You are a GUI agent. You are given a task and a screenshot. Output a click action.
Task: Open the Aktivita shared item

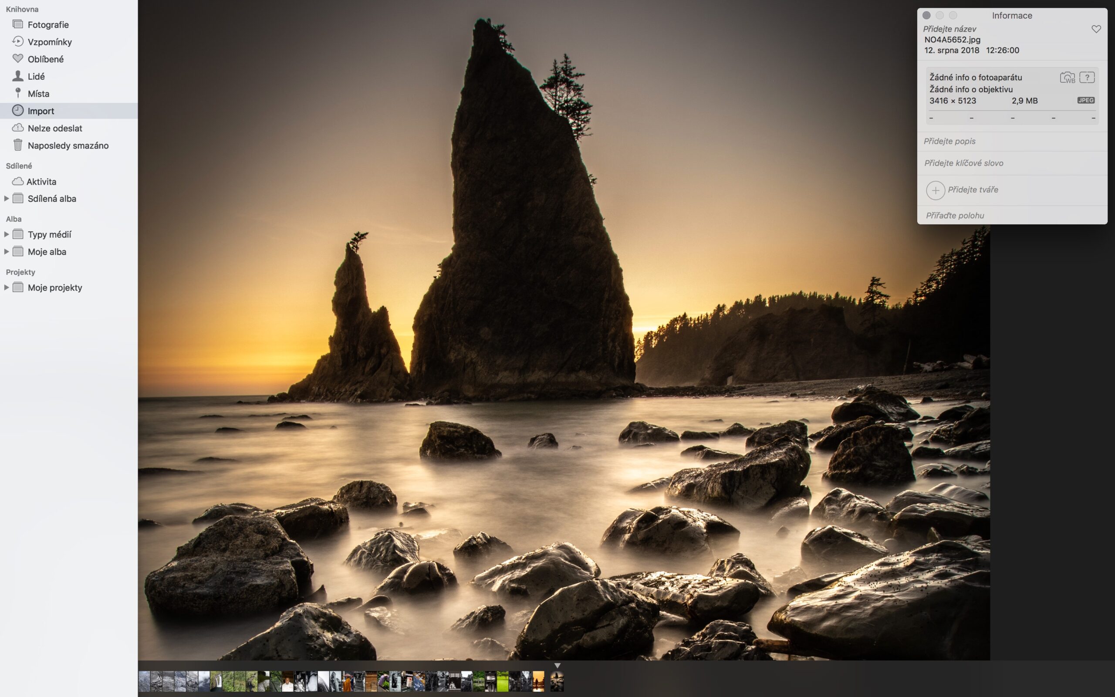pos(41,182)
